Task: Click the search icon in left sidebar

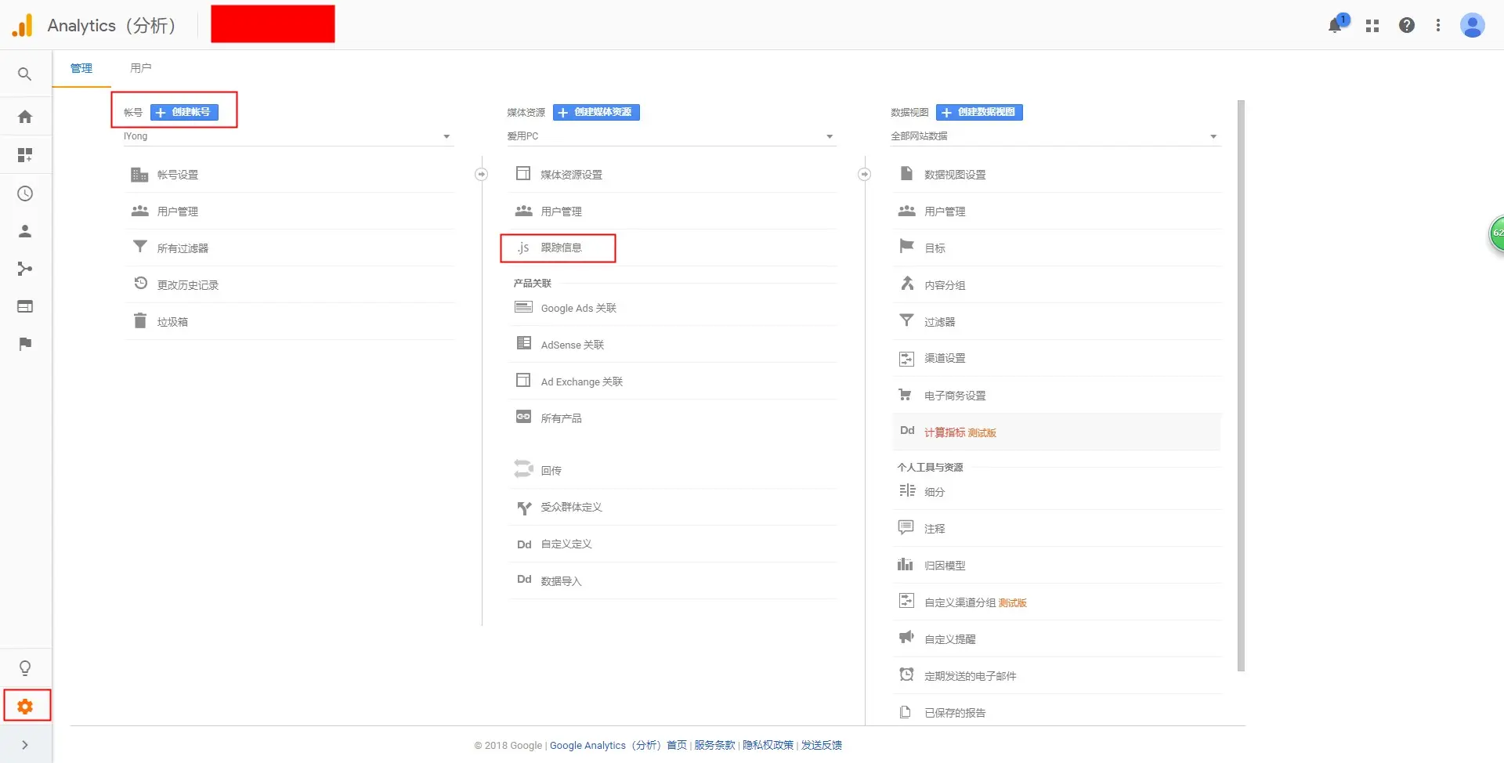Action: coord(25,74)
